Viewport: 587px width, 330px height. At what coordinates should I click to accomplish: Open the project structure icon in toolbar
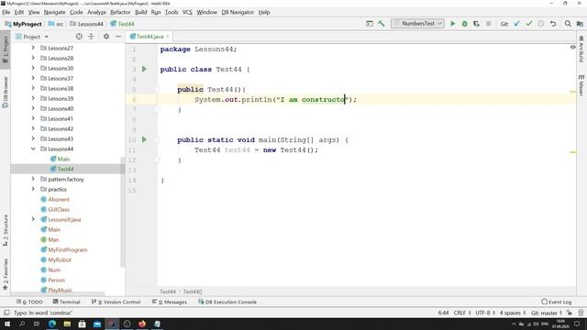coord(580,24)
